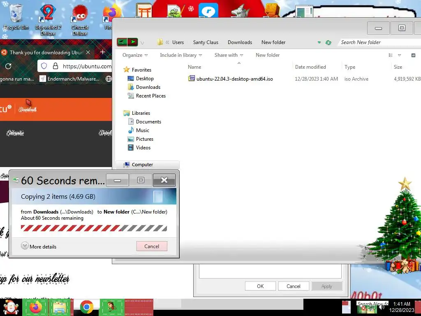Open the Bejeweled 2 Deluxe shortcut

click(48, 20)
